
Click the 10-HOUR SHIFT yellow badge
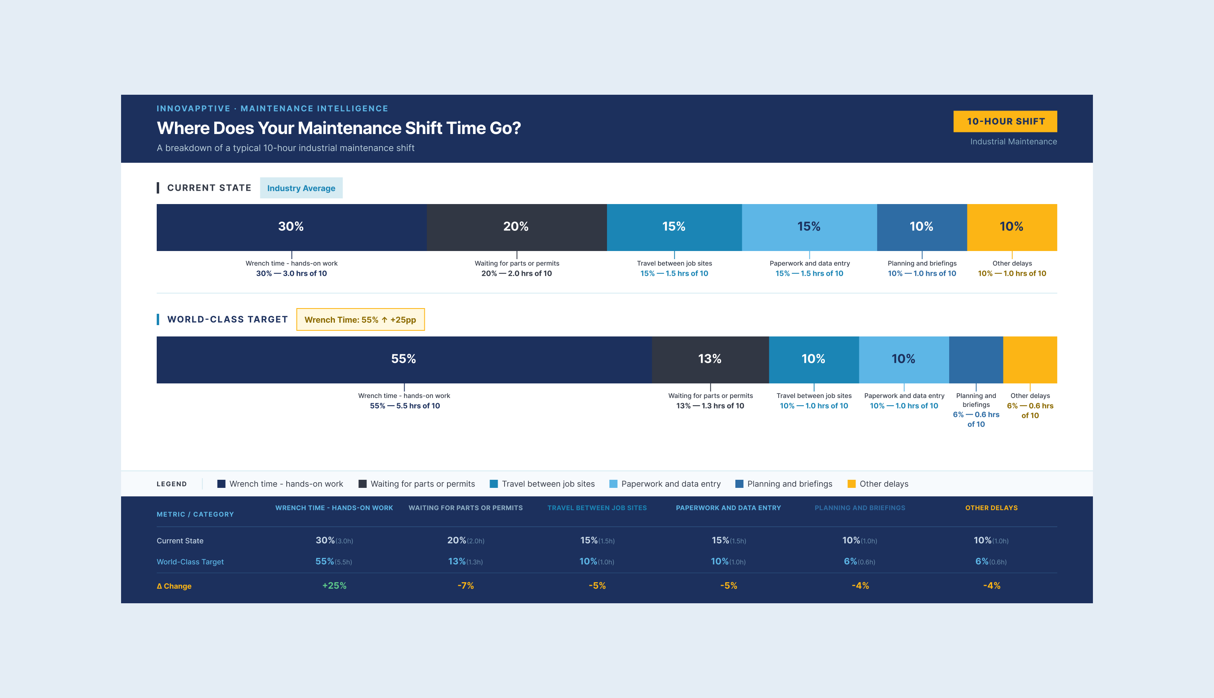click(x=1005, y=121)
